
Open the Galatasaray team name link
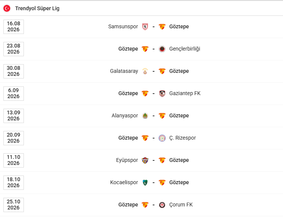(x=124, y=71)
